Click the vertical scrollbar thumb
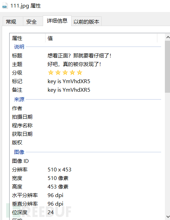 click(168, 67)
